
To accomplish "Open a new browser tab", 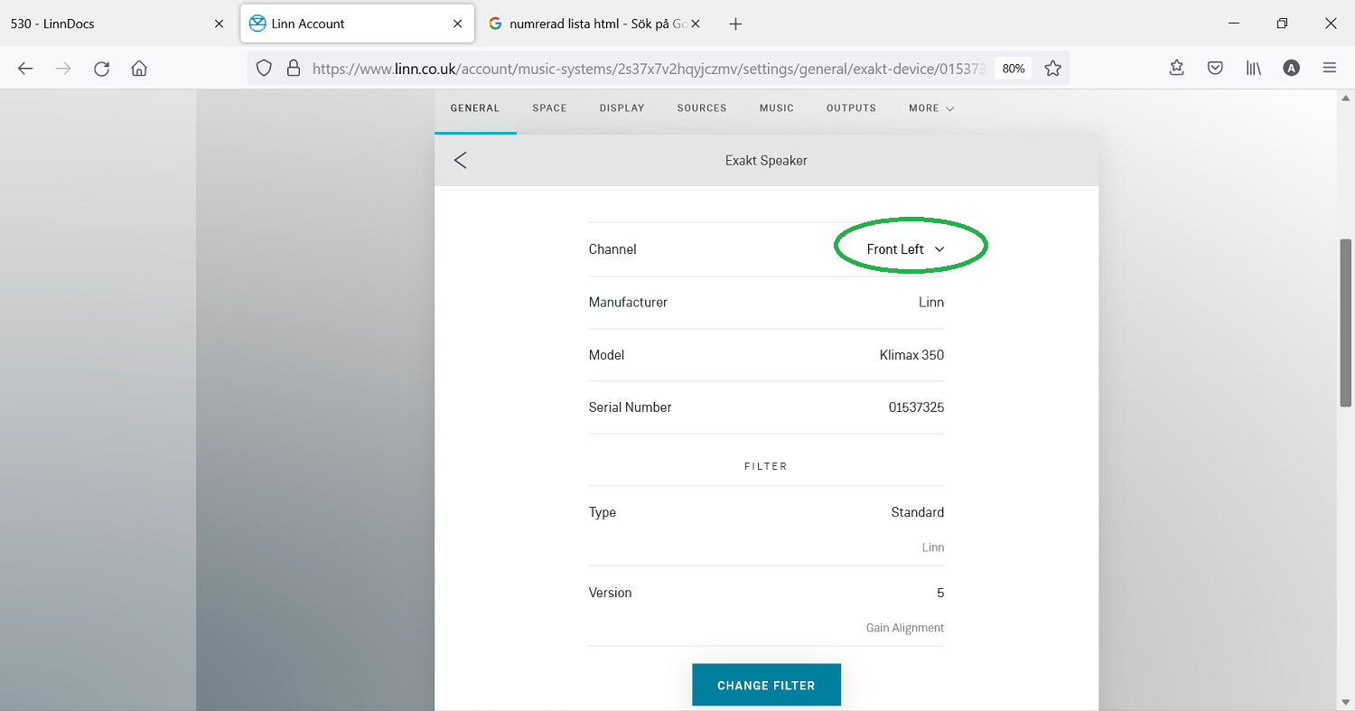I will pos(735,24).
